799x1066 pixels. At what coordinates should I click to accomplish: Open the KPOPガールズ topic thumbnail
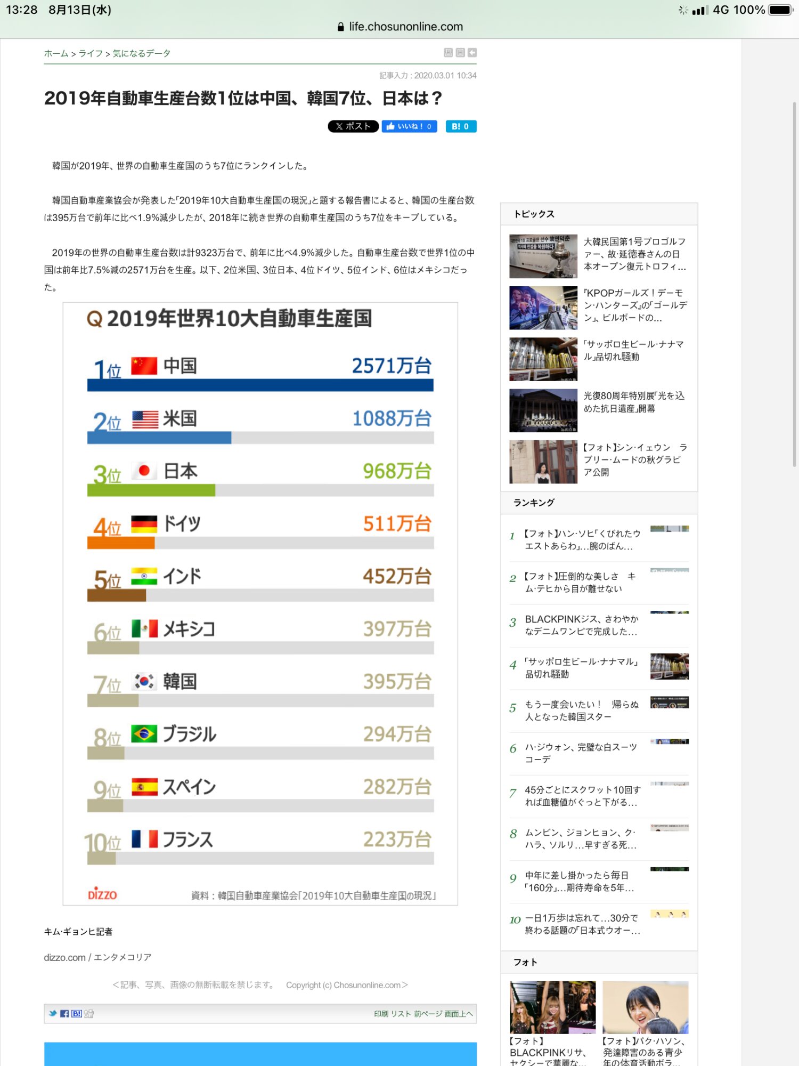[x=543, y=308]
